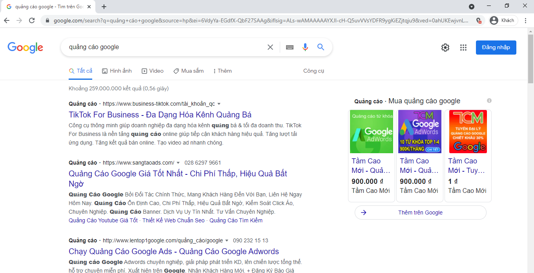Screen dimensions: 534x273
Task: Expand dropdown beside lentop1google.com URL
Action: click(x=227, y=240)
